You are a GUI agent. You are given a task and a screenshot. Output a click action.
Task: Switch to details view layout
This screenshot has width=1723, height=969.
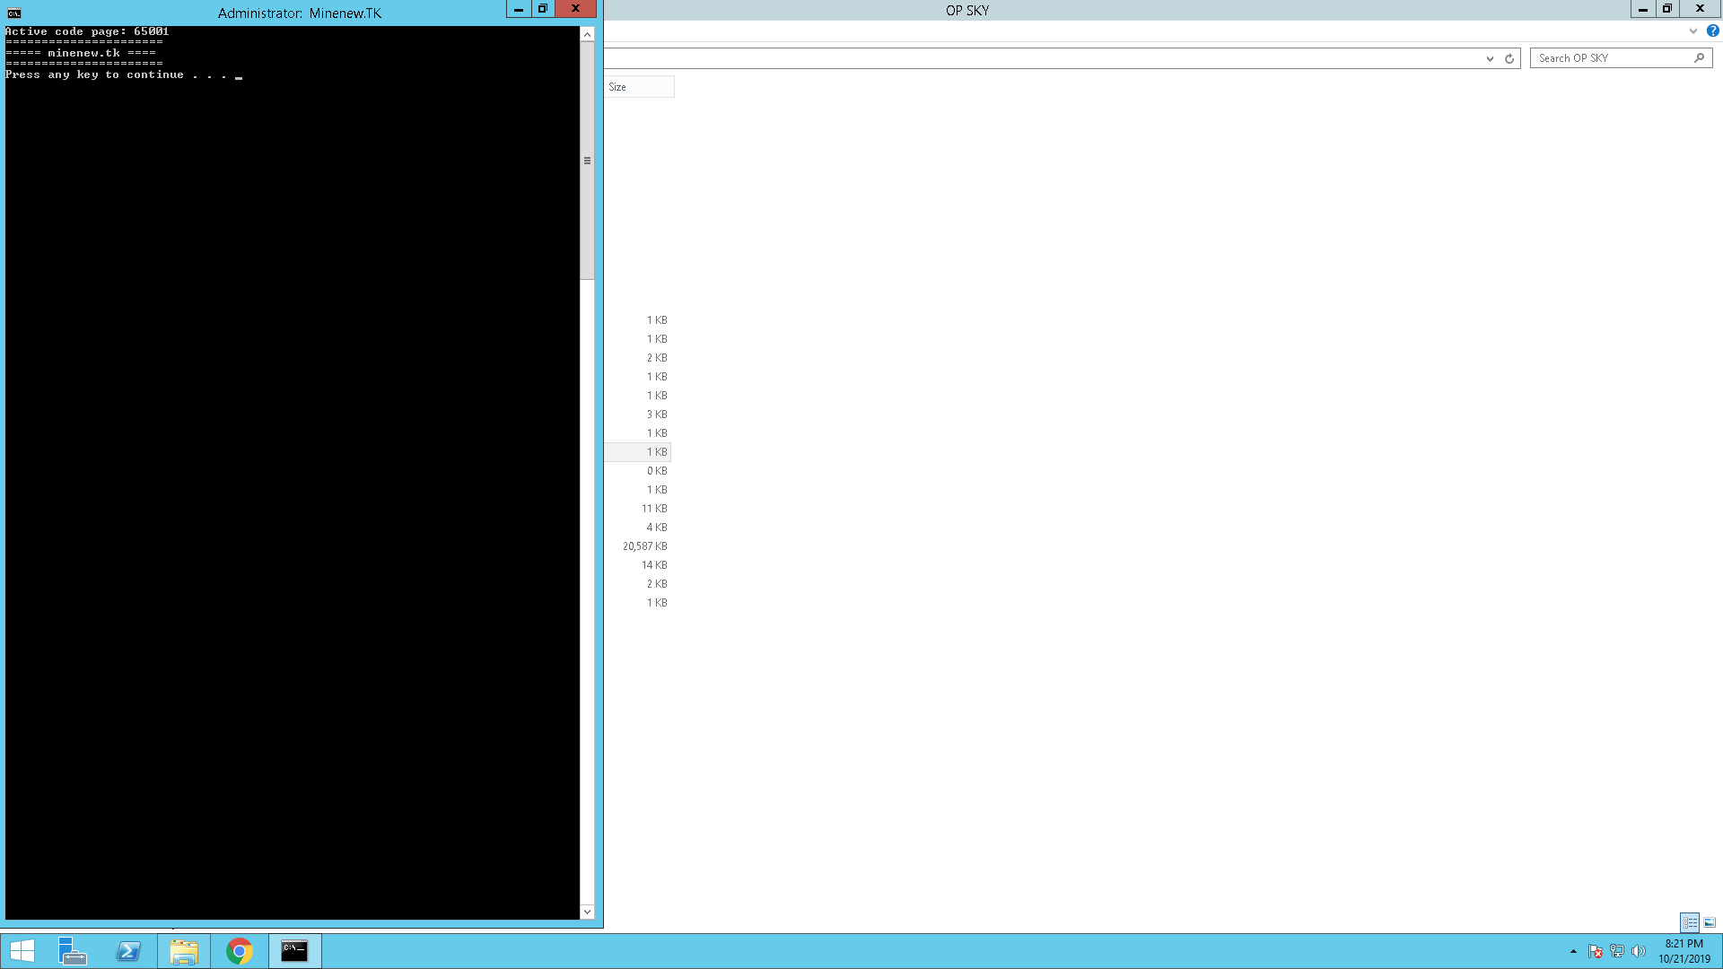pyautogui.click(x=1690, y=922)
